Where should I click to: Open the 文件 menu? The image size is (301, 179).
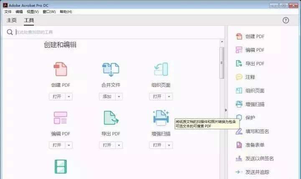(x=8, y=12)
